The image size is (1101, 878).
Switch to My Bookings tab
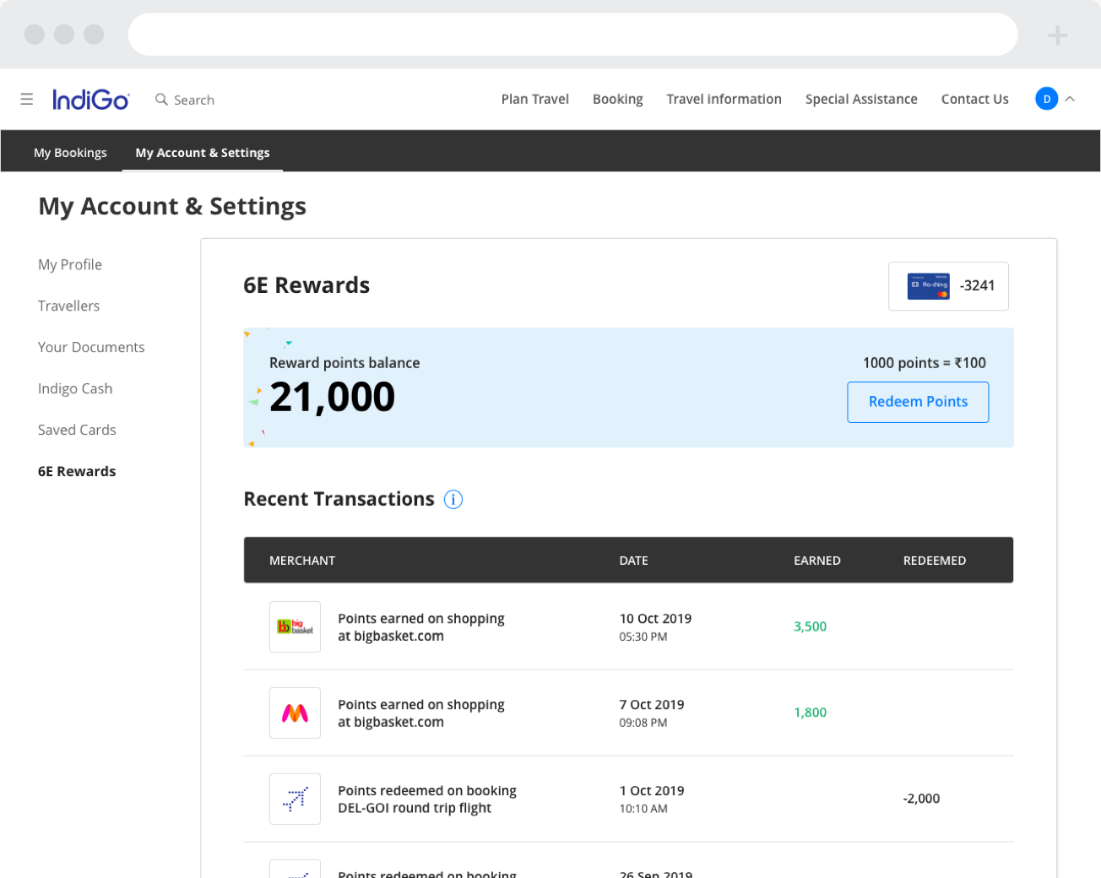click(70, 153)
